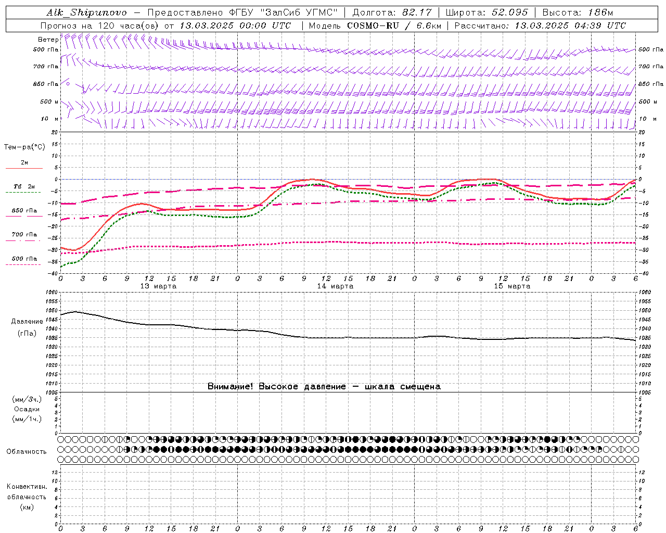Click the station name Alk_Shipunovo
Viewport: 666px width, 533px height.
tap(86, 12)
